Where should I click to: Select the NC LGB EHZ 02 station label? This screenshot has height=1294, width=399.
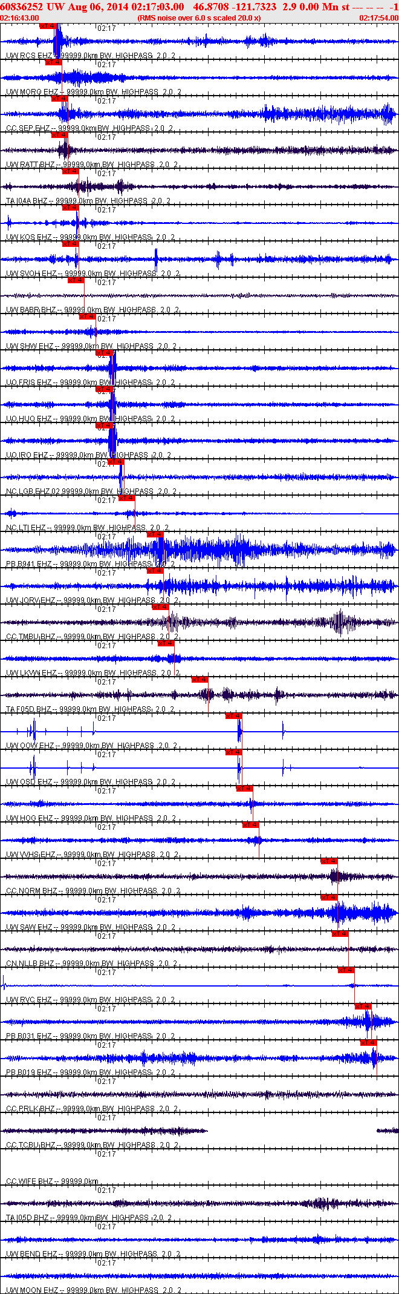[x=33, y=491]
